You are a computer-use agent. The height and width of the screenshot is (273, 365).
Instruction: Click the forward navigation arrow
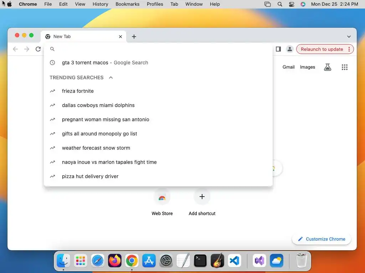27,49
